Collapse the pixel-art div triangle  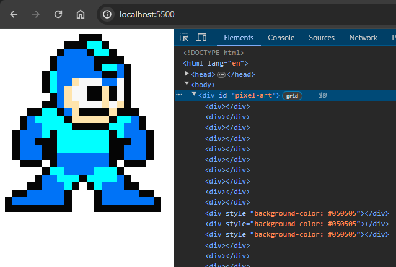point(194,94)
